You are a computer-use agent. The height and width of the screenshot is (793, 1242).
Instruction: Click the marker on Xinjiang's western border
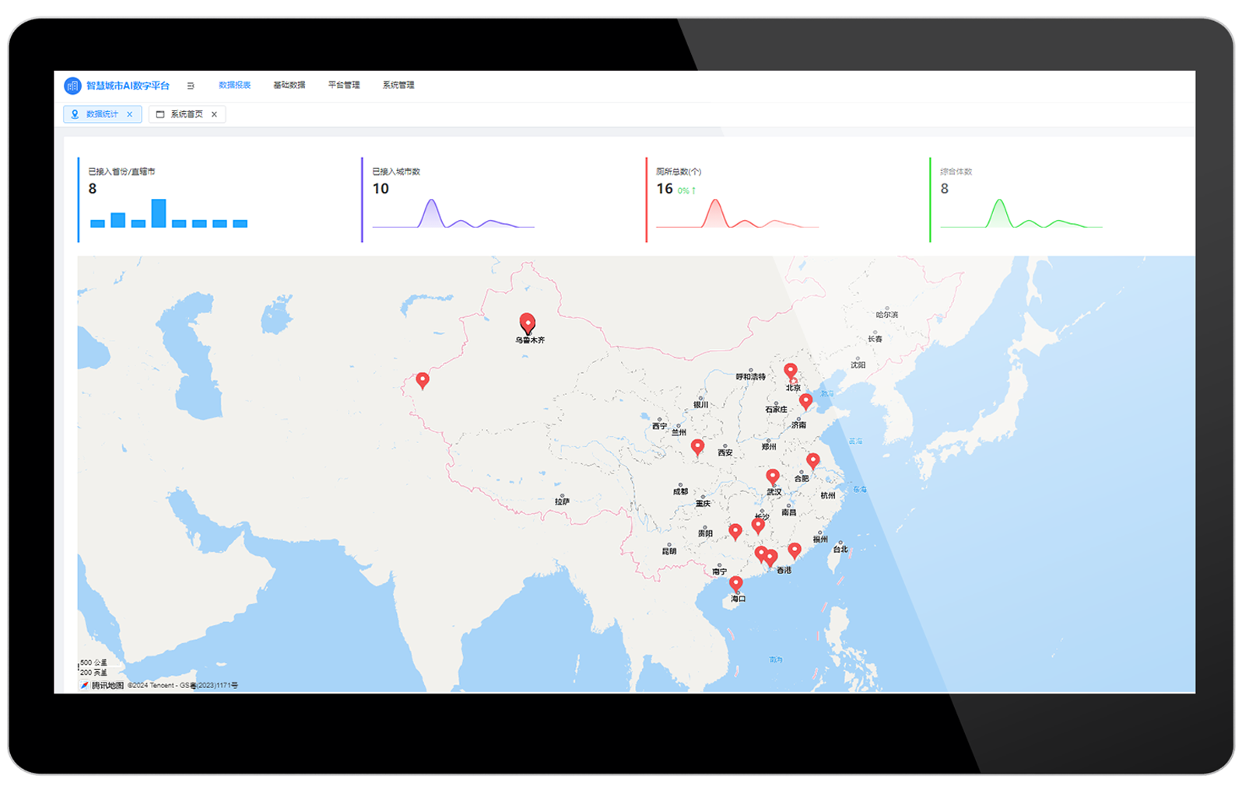(x=423, y=380)
